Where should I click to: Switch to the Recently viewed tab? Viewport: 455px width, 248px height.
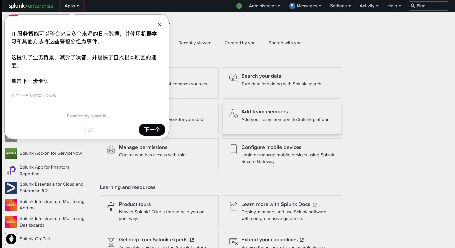[195, 43]
